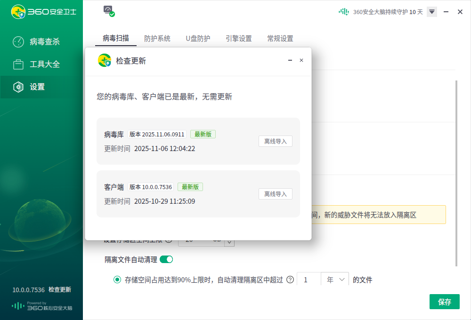Open the storage limit unit dropdown arrow
This screenshot has width=471, height=320.
[229, 242]
